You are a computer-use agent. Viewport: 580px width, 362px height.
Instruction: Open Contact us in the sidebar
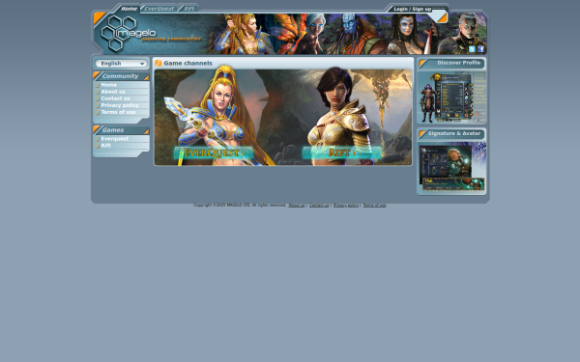pos(115,98)
